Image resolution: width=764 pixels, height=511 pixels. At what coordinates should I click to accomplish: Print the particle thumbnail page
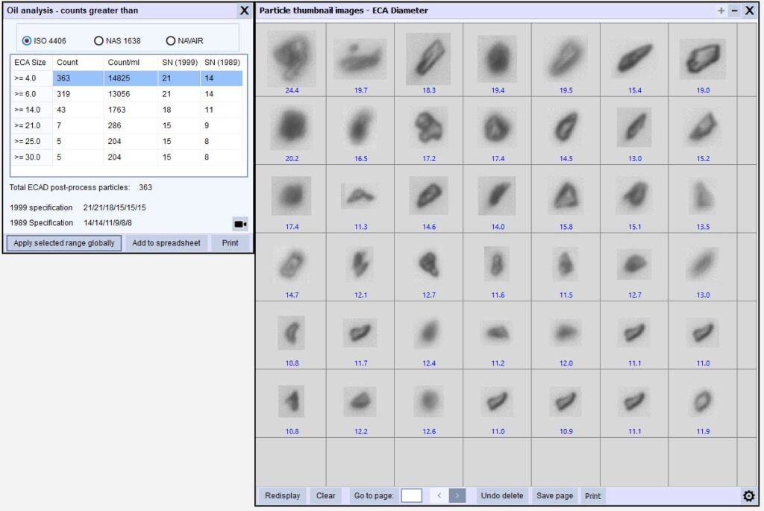tap(592, 495)
